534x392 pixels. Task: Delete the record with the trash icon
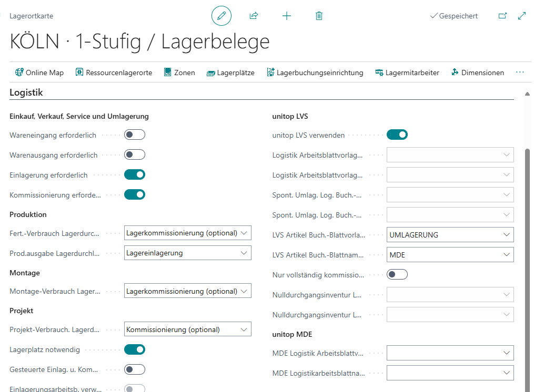pyautogui.click(x=318, y=15)
